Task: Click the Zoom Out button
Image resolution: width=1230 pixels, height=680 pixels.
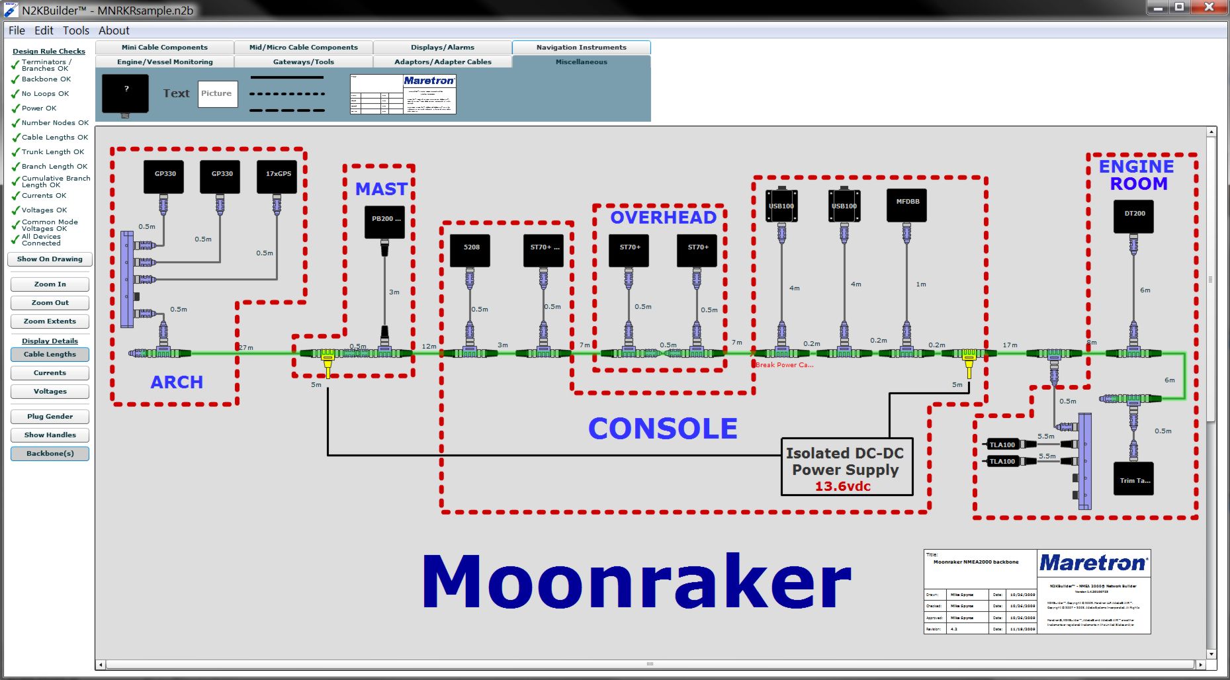Action: (x=50, y=303)
